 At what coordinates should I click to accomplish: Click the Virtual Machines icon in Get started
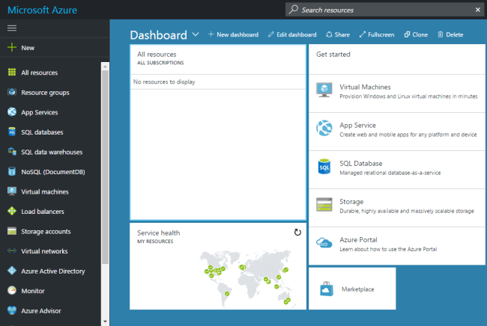coord(324,90)
